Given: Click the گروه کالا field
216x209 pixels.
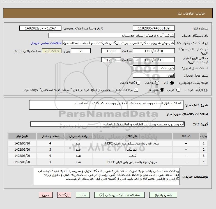Looking at the screenshot, I should [107, 124].
